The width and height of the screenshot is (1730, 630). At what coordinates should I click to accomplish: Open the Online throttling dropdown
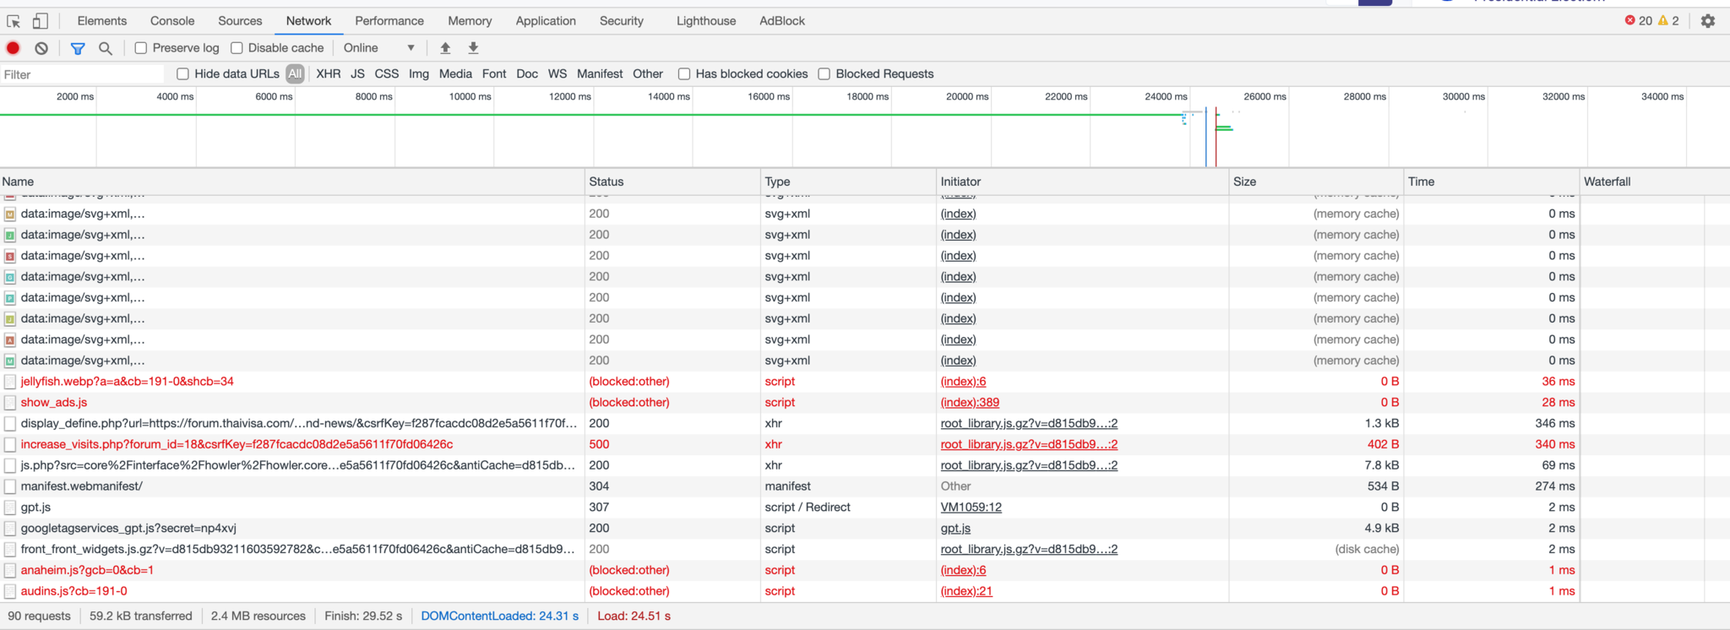(379, 48)
